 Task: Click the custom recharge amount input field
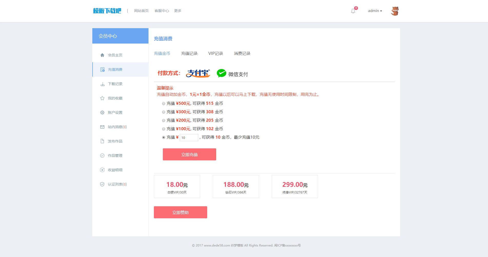pos(189,138)
